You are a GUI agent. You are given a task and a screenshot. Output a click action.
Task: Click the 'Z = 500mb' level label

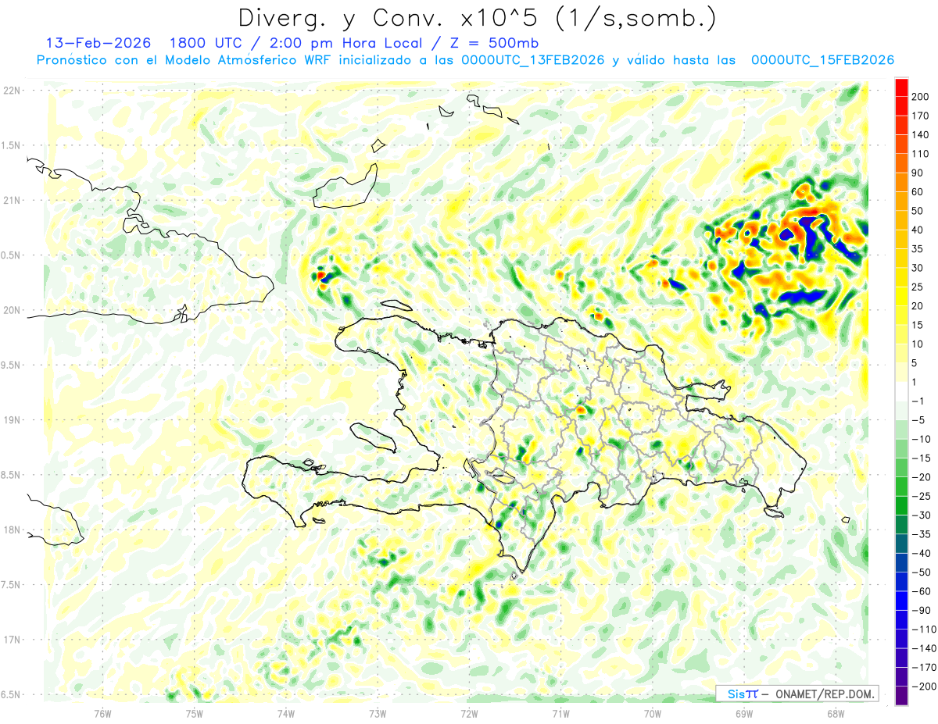(x=493, y=42)
